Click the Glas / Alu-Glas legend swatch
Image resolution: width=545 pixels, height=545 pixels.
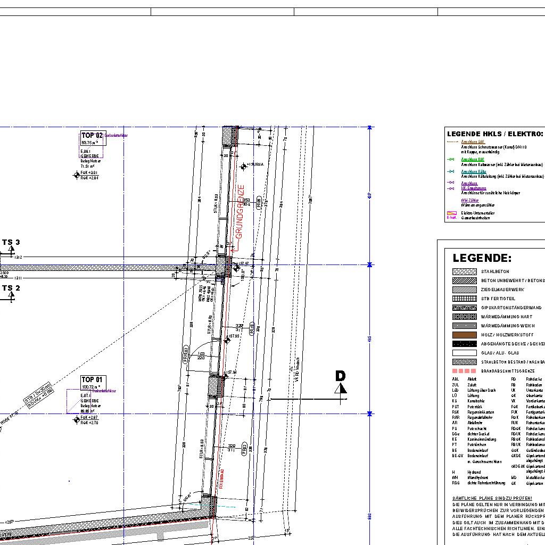point(464,353)
